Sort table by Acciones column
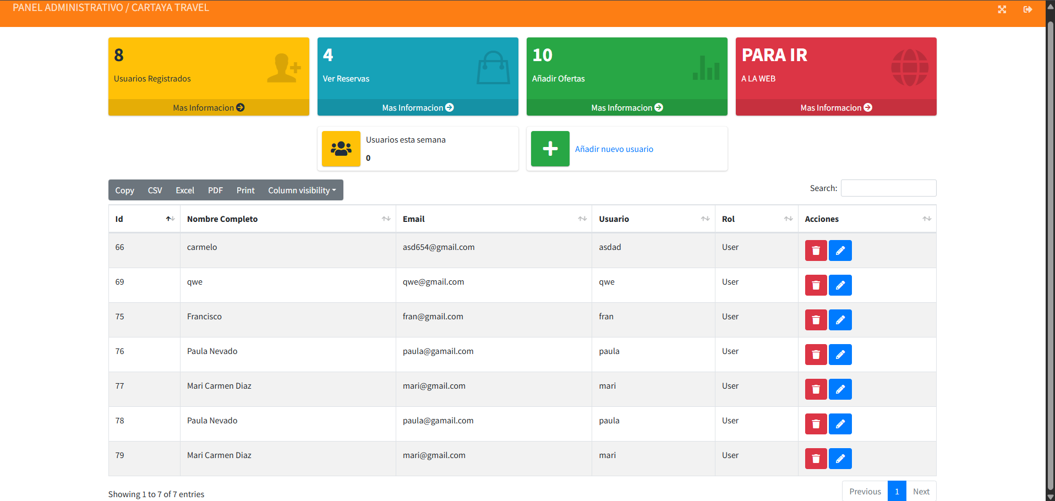 pos(867,219)
